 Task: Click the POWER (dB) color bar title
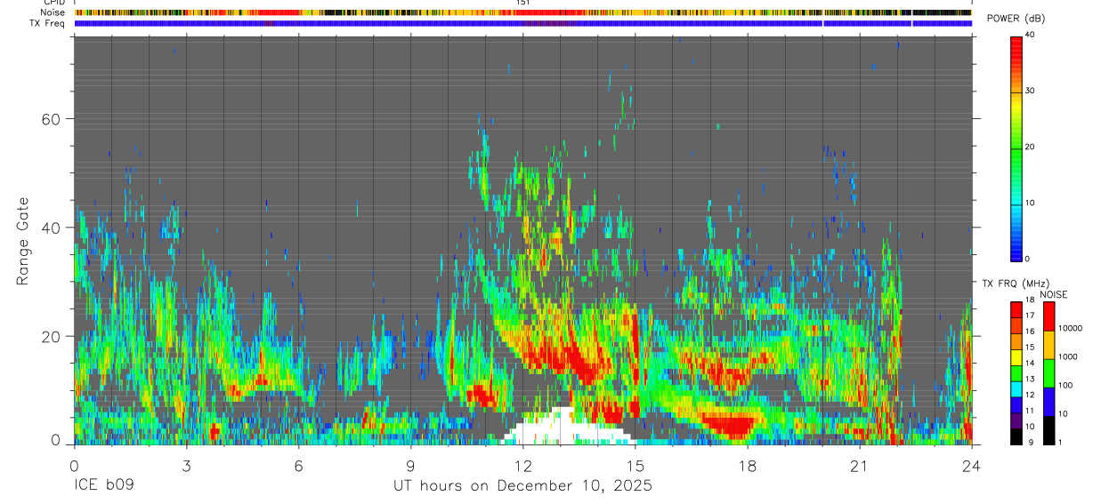tap(1016, 20)
